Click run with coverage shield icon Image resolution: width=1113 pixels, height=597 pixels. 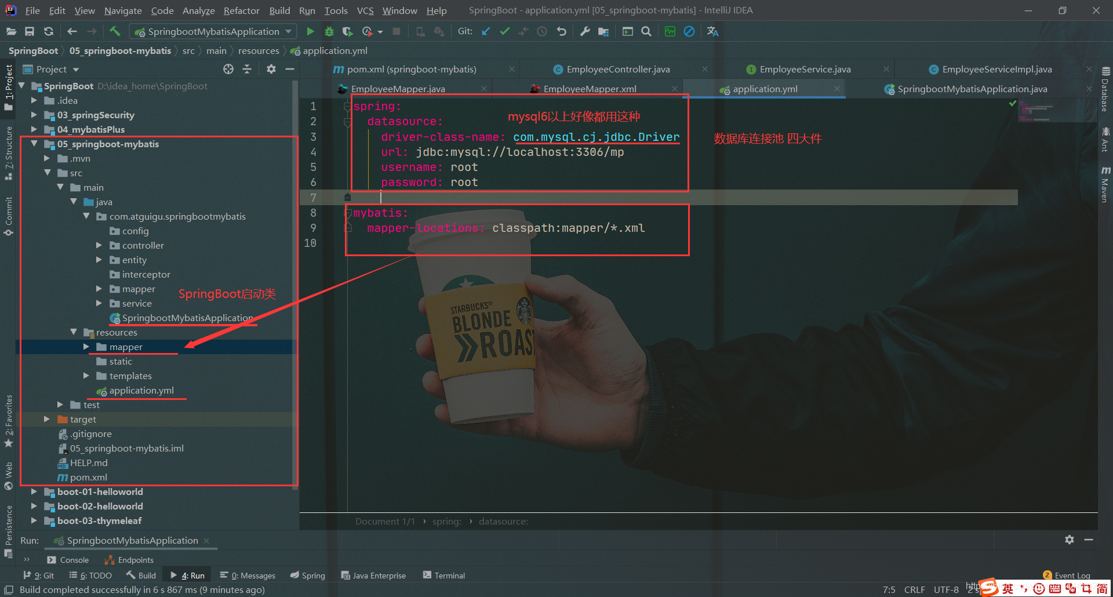[347, 31]
